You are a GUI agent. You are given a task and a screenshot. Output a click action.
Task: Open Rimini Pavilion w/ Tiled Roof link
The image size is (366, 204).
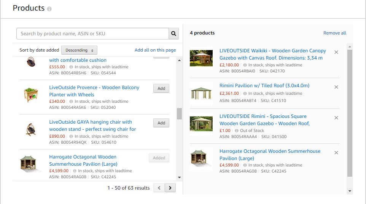click(x=264, y=86)
